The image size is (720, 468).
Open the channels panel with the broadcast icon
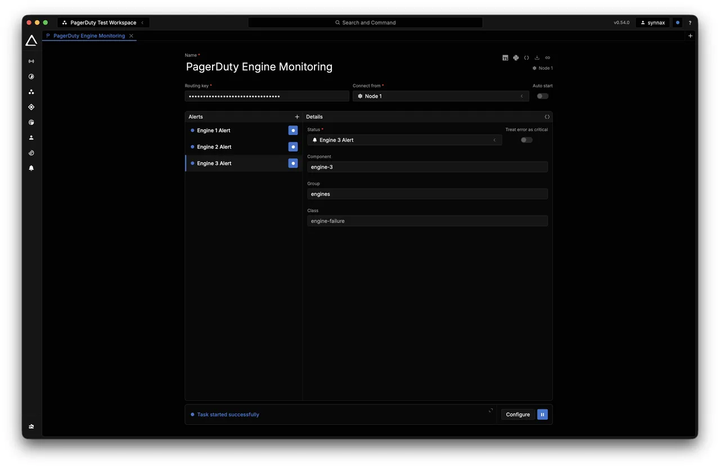[31, 61]
